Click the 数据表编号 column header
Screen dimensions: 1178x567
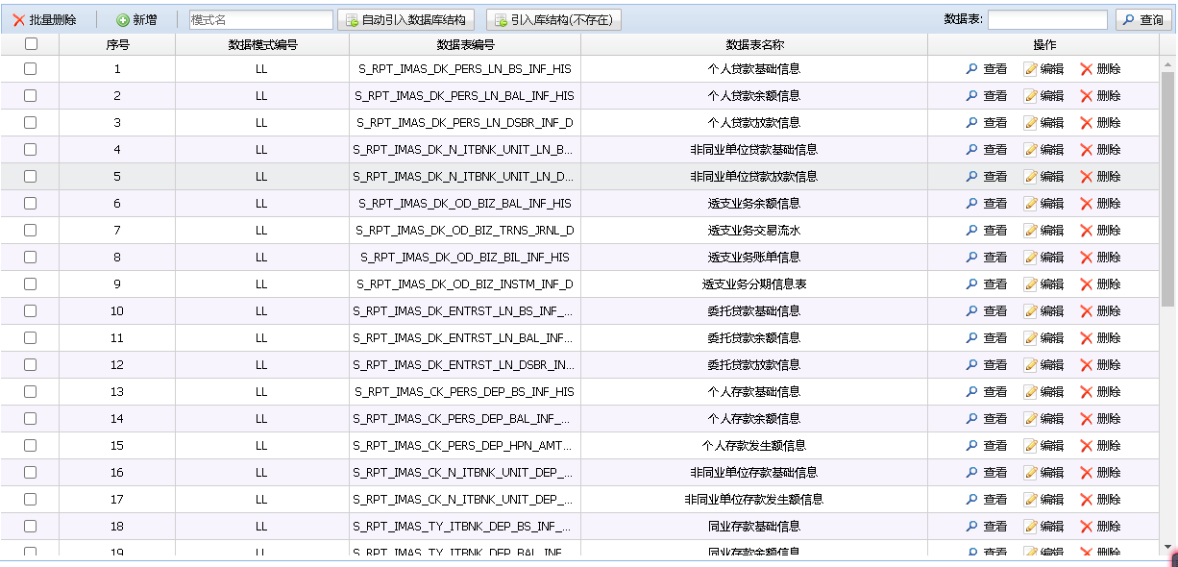tap(465, 45)
